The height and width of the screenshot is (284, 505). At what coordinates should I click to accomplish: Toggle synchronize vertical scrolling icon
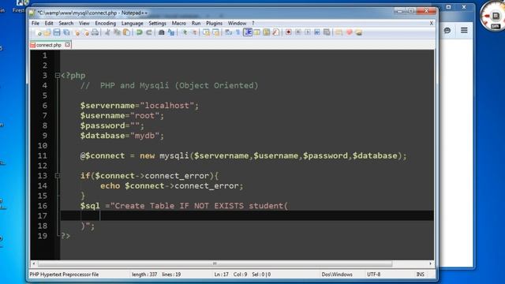pyautogui.click(x=206, y=32)
